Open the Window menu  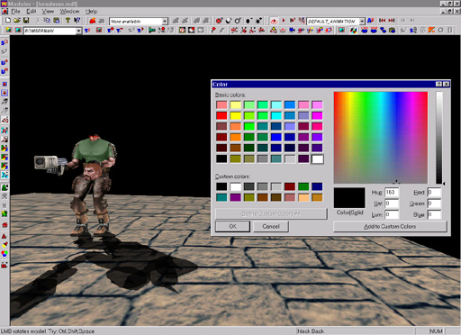pyautogui.click(x=69, y=12)
